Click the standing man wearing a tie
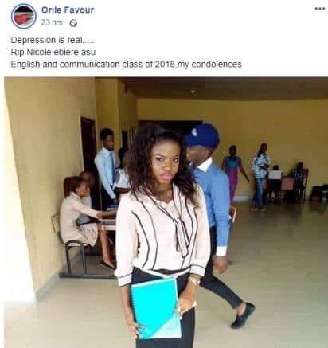Screen dimensions: 328x348 point(107,166)
